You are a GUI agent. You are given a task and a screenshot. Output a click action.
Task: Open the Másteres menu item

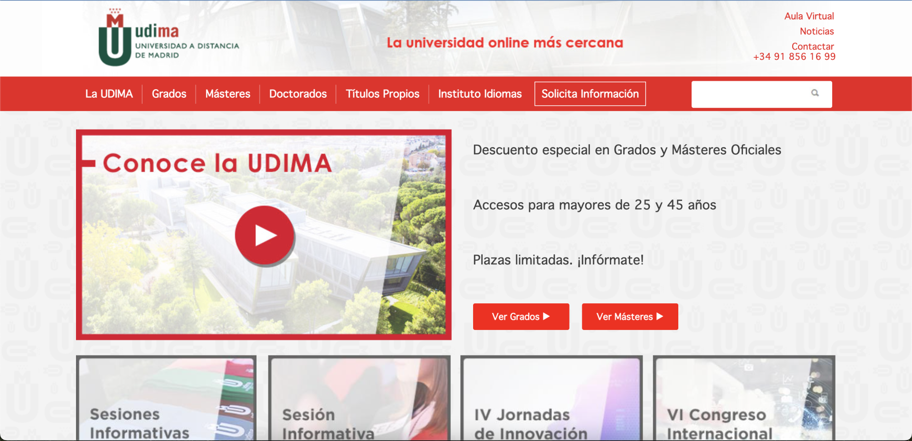[x=228, y=94]
